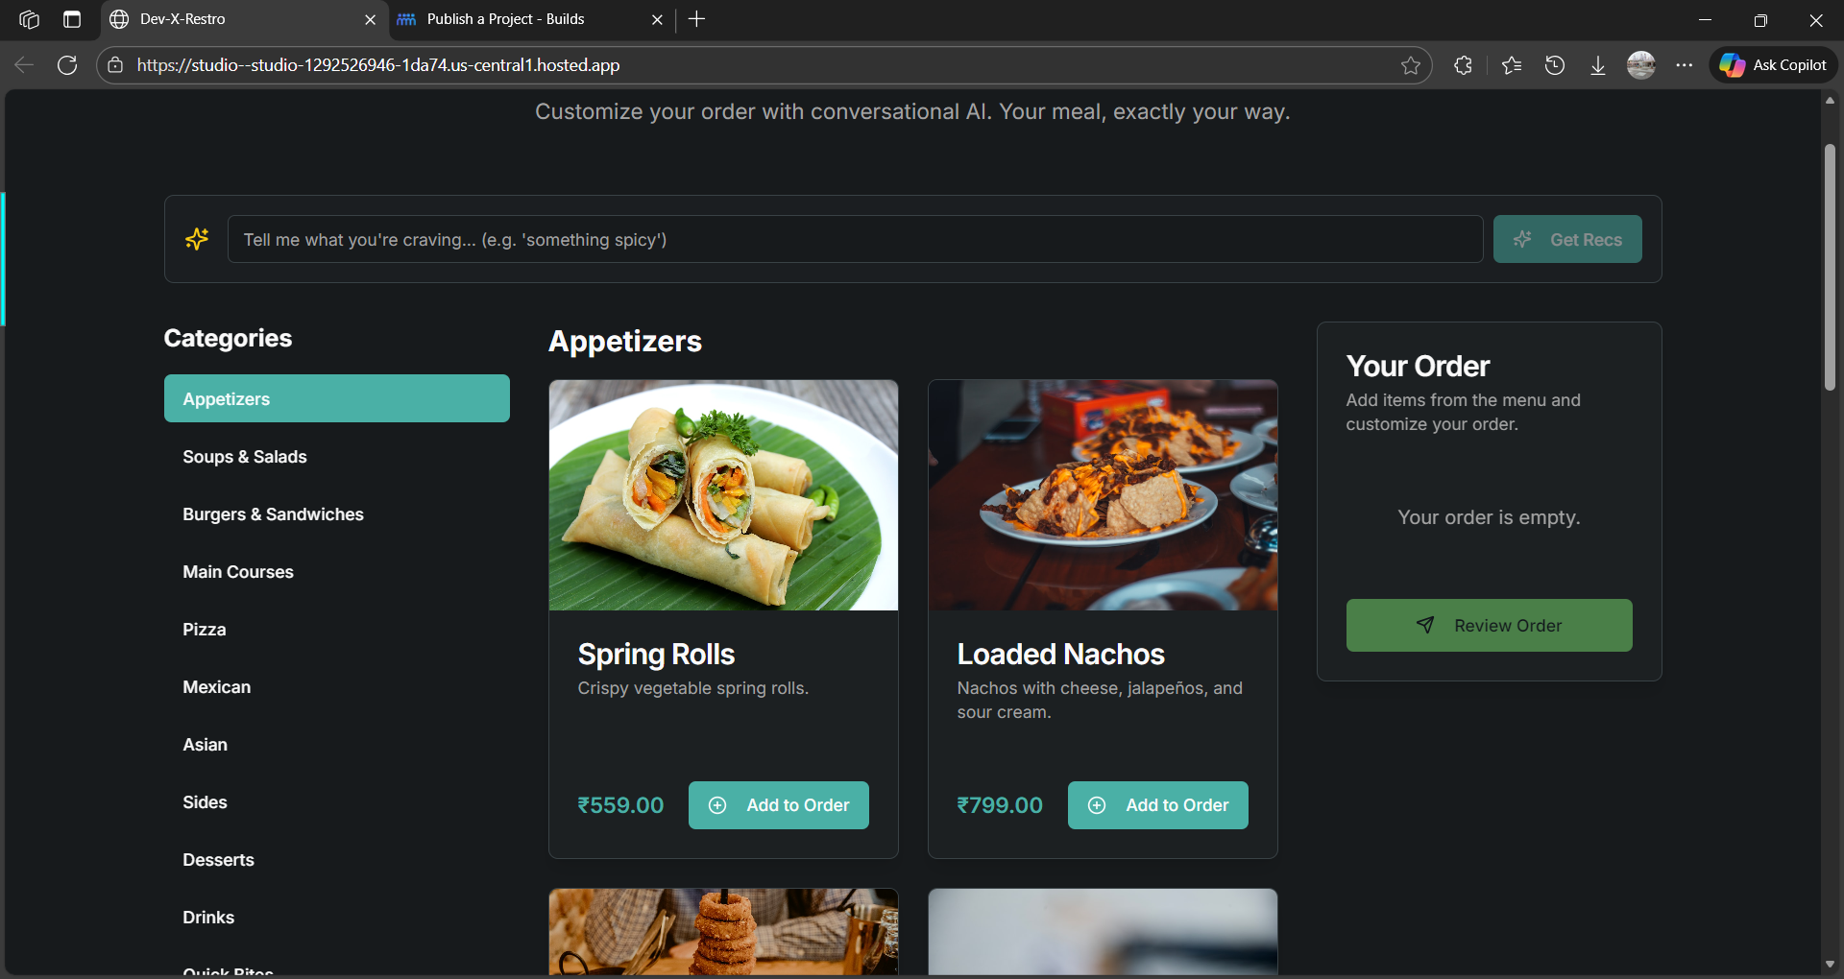Focus the browser address bar
Image resolution: width=1844 pixels, height=979 pixels.
(x=764, y=65)
